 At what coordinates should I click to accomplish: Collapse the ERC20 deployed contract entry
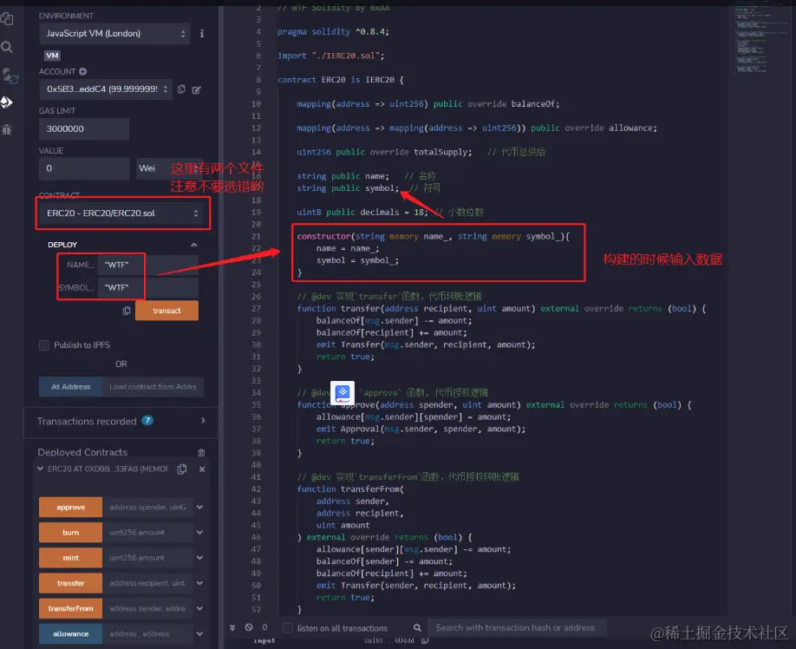(x=40, y=469)
